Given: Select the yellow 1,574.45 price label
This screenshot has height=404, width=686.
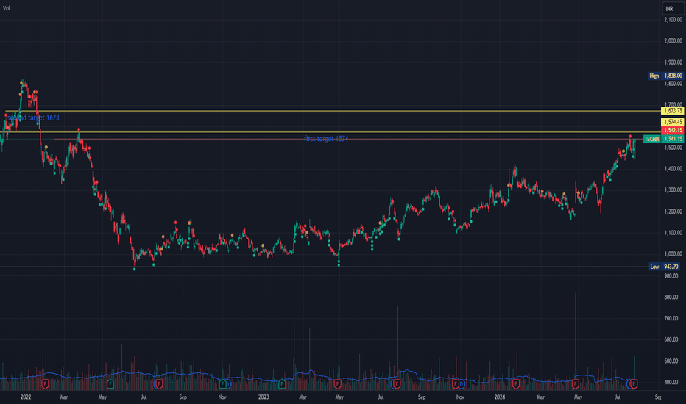Looking at the screenshot, I should (673, 122).
